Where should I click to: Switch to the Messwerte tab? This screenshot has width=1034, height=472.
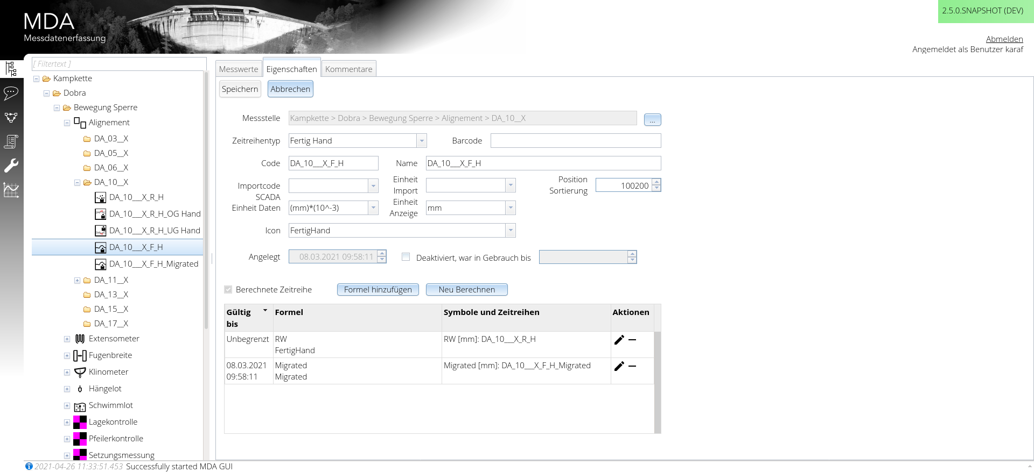point(239,69)
